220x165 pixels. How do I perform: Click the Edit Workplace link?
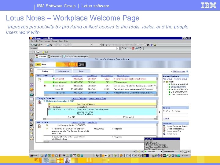click(x=179, y=71)
